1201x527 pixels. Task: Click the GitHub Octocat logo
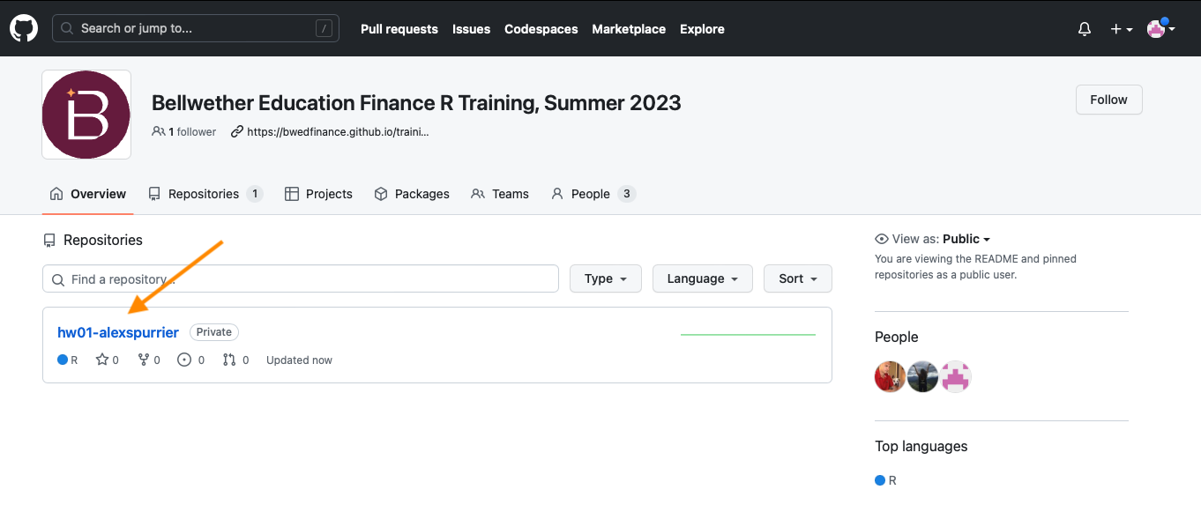(x=24, y=28)
